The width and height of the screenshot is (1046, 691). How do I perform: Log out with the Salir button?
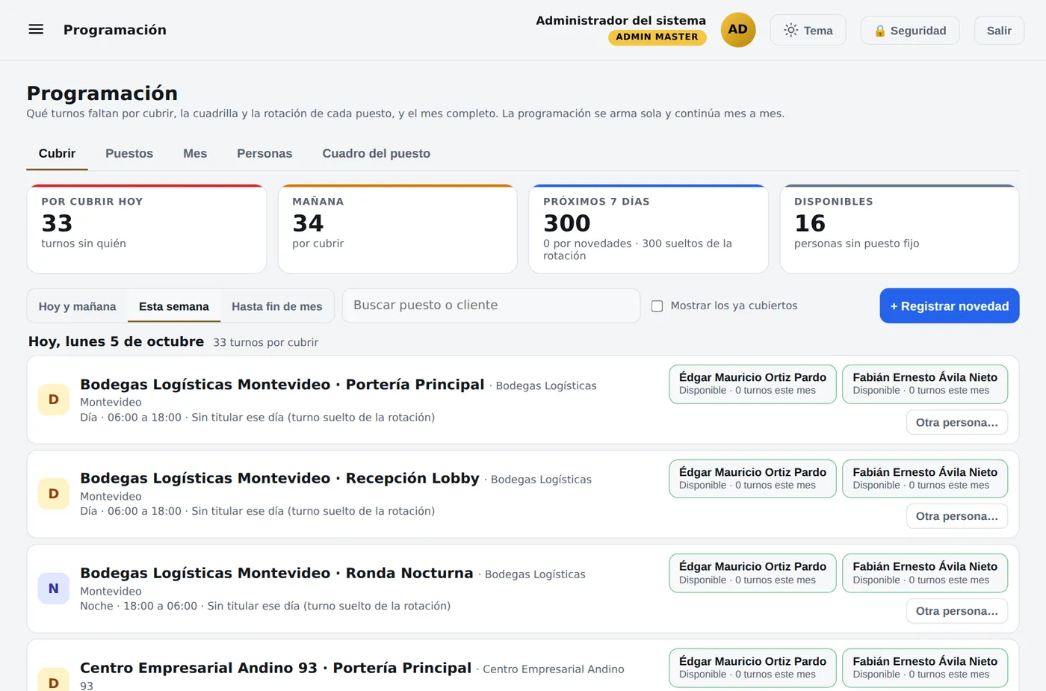click(999, 30)
